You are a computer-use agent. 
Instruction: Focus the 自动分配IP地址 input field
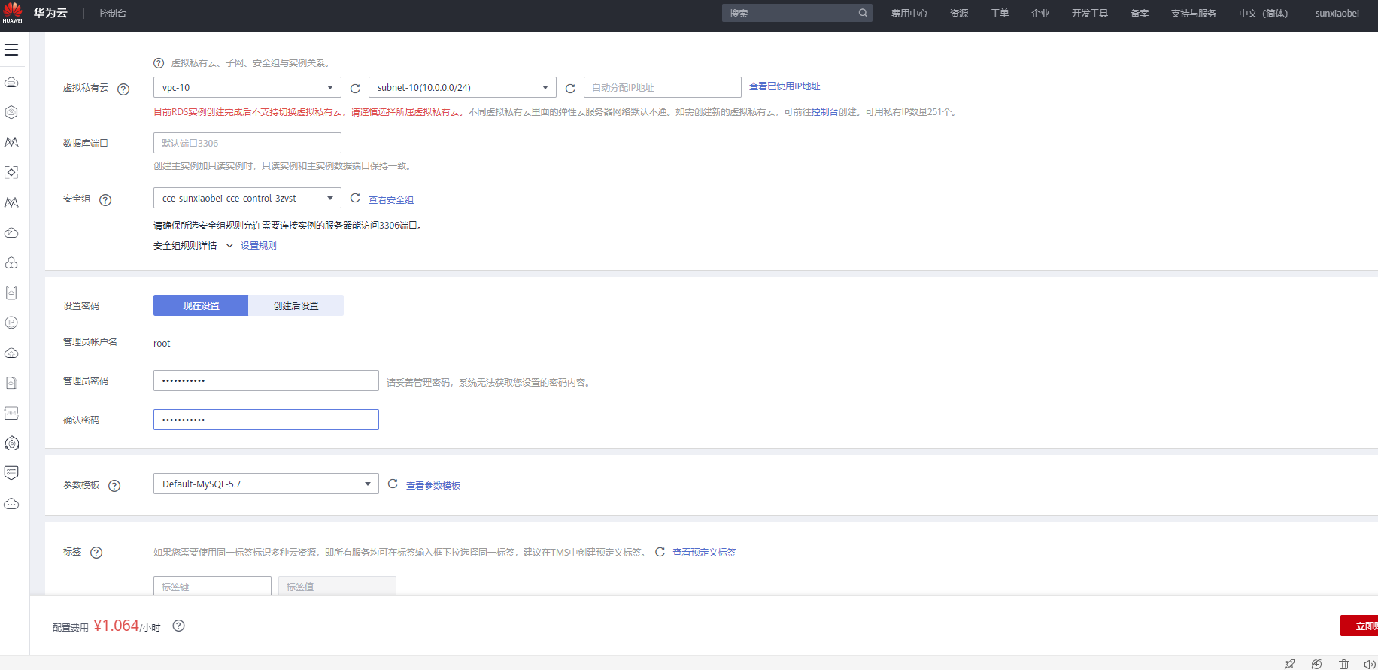[663, 87]
